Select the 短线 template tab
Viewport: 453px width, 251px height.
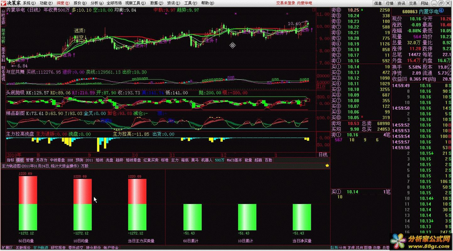(x=99, y=160)
